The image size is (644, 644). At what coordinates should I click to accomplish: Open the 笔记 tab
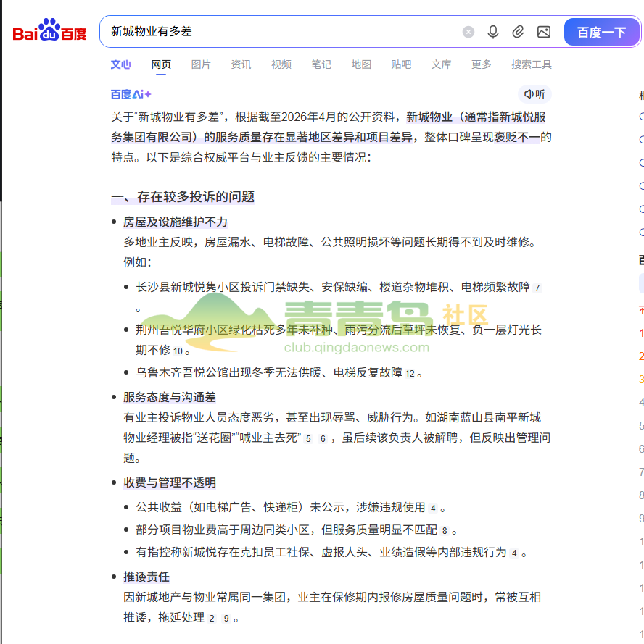(x=321, y=64)
